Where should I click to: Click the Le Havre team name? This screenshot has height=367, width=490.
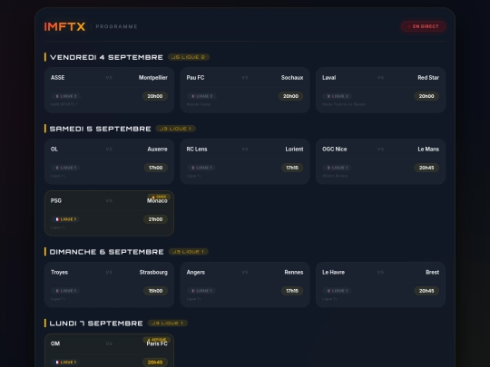333,272
